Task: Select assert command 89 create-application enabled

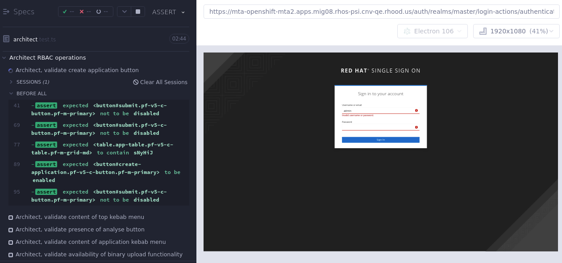Action: (99, 172)
